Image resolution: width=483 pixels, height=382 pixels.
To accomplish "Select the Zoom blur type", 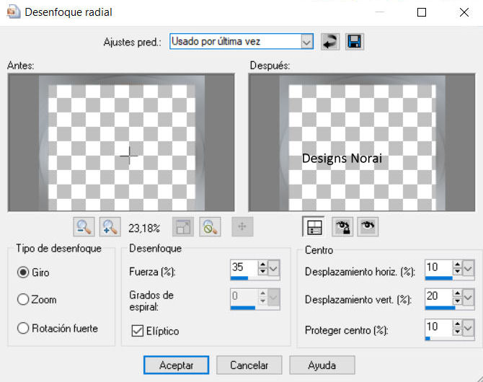I will tap(23, 299).
